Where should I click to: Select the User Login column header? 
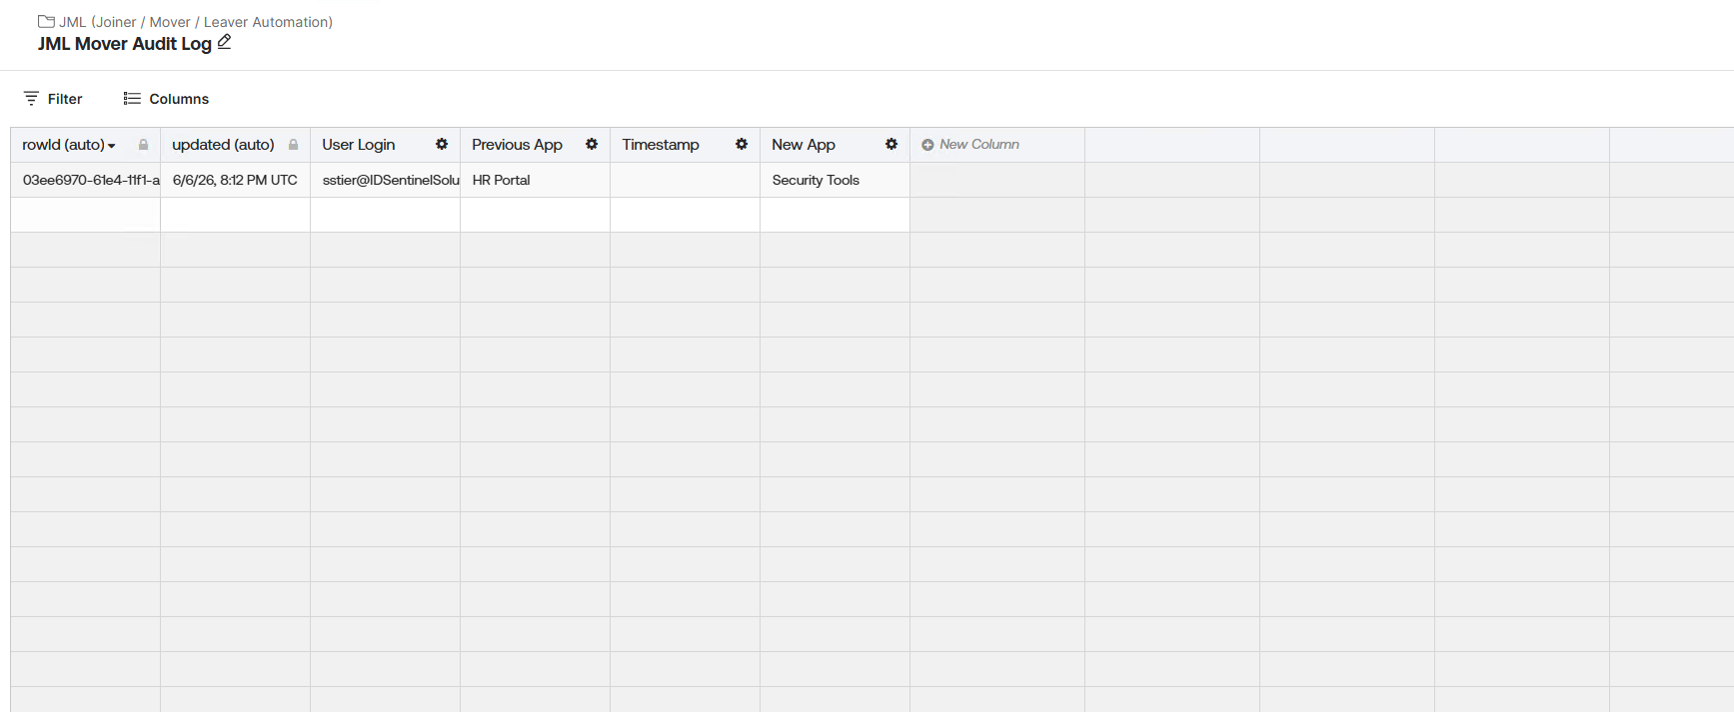coord(385,145)
